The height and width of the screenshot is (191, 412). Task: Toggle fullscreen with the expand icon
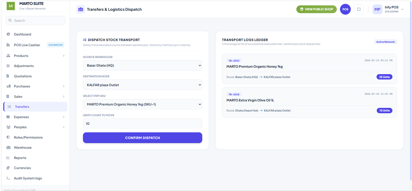(359, 9)
